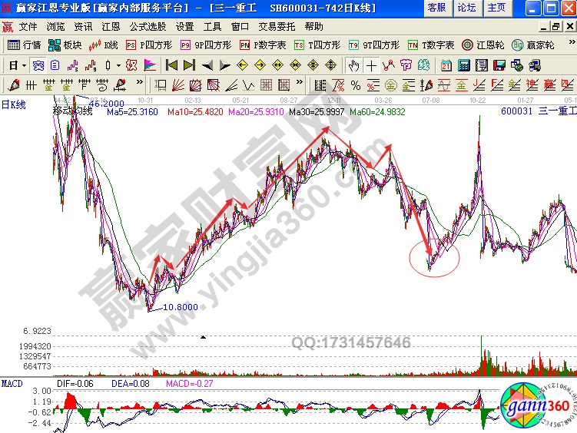
Task: Expand the candlestick style dropdown arrow
Action: (118, 65)
